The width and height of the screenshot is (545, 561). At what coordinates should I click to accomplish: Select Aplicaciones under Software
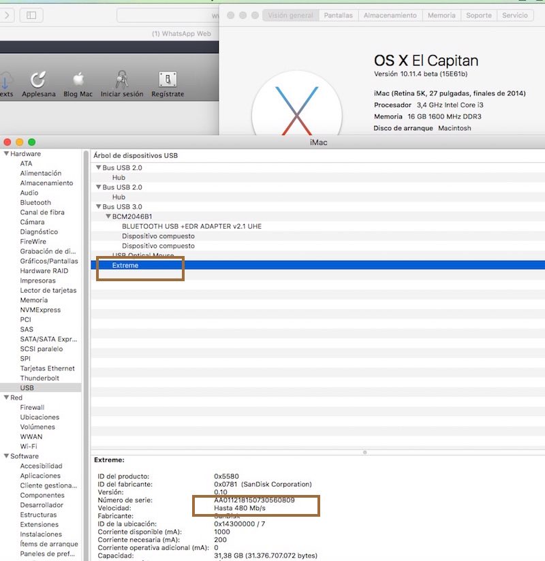(40, 476)
